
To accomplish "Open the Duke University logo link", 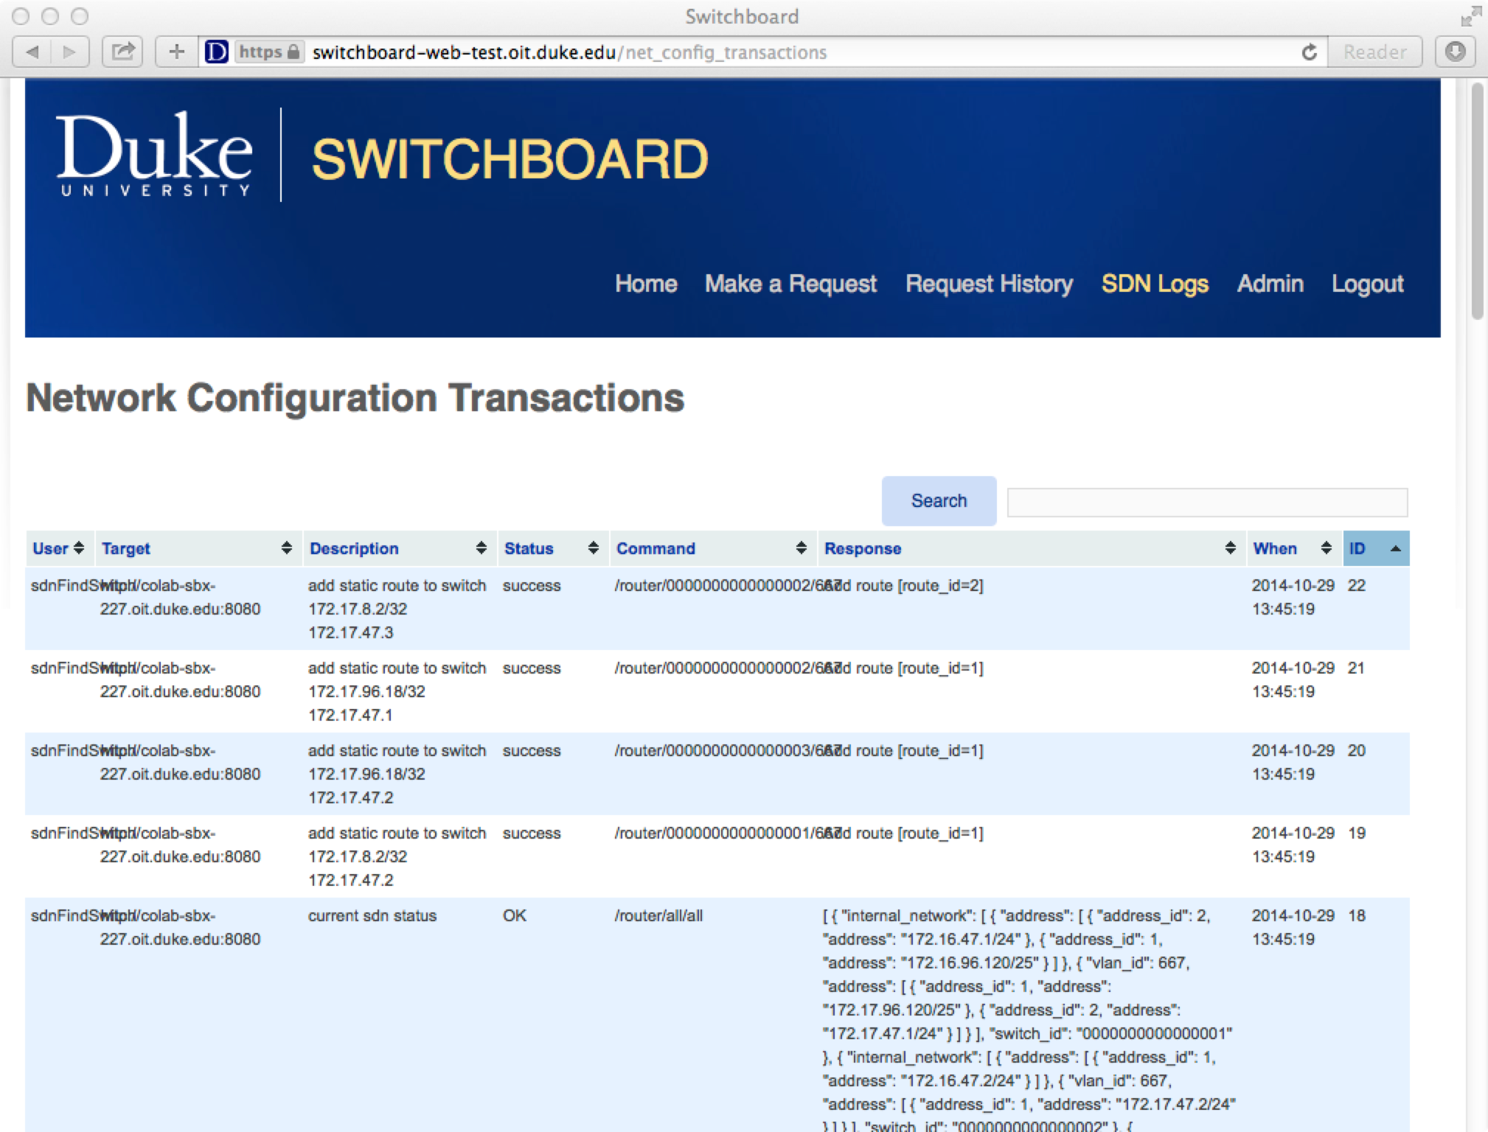I will pos(154,155).
